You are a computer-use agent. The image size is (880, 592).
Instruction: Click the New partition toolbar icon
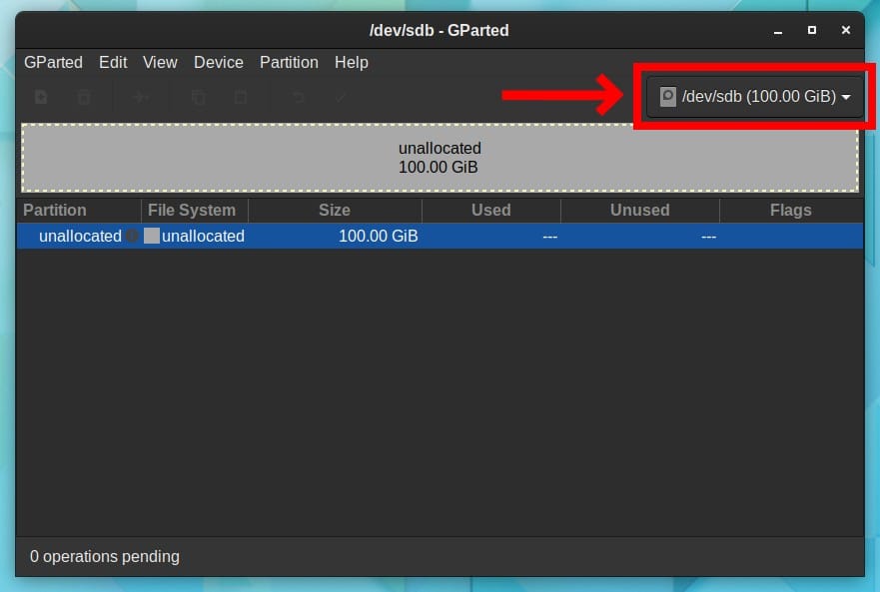point(41,97)
